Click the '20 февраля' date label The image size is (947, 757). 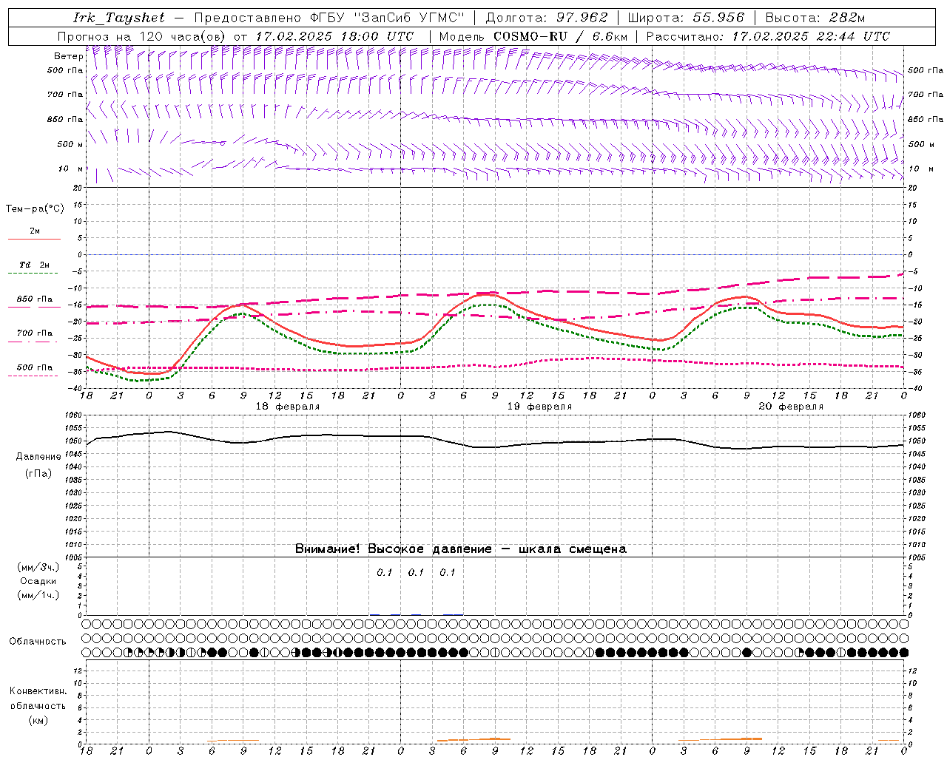click(791, 407)
